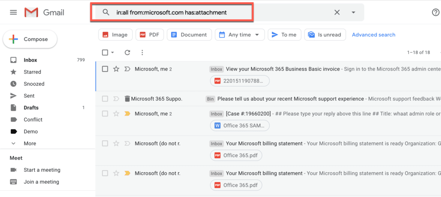Image resolution: width=441 pixels, height=197 pixels.
Task: Open the Sent folder
Action: 29,96
